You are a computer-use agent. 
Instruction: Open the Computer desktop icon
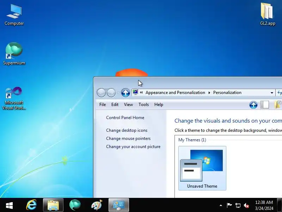pos(14,15)
